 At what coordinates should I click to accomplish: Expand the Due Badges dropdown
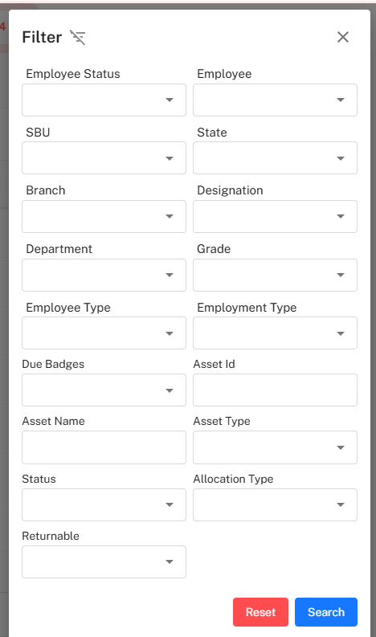tap(104, 390)
